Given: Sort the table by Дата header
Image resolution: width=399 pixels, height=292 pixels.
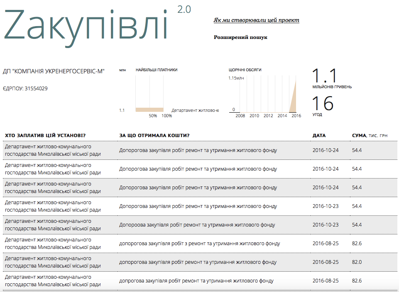Looking at the screenshot, I should 319,135.
